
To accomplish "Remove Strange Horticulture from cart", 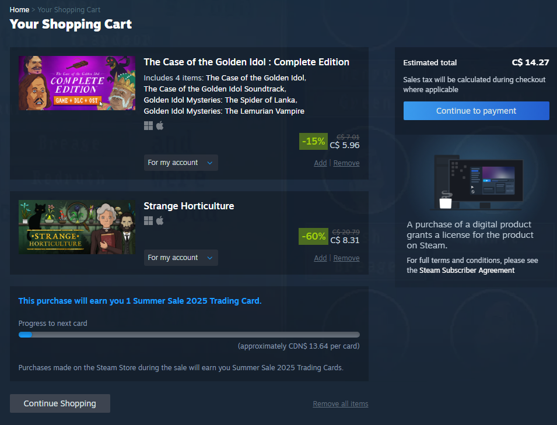I will [x=346, y=258].
